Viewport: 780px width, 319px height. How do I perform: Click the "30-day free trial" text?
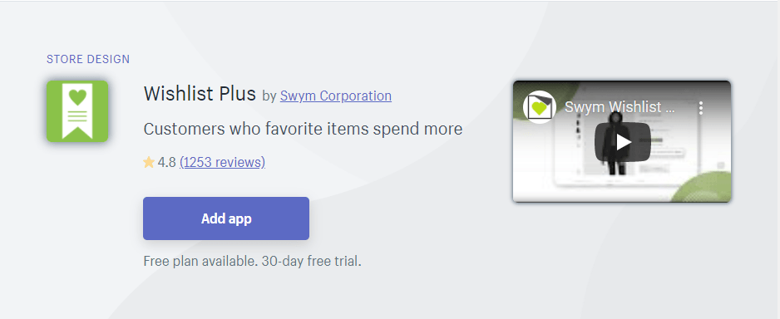coord(311,261)
